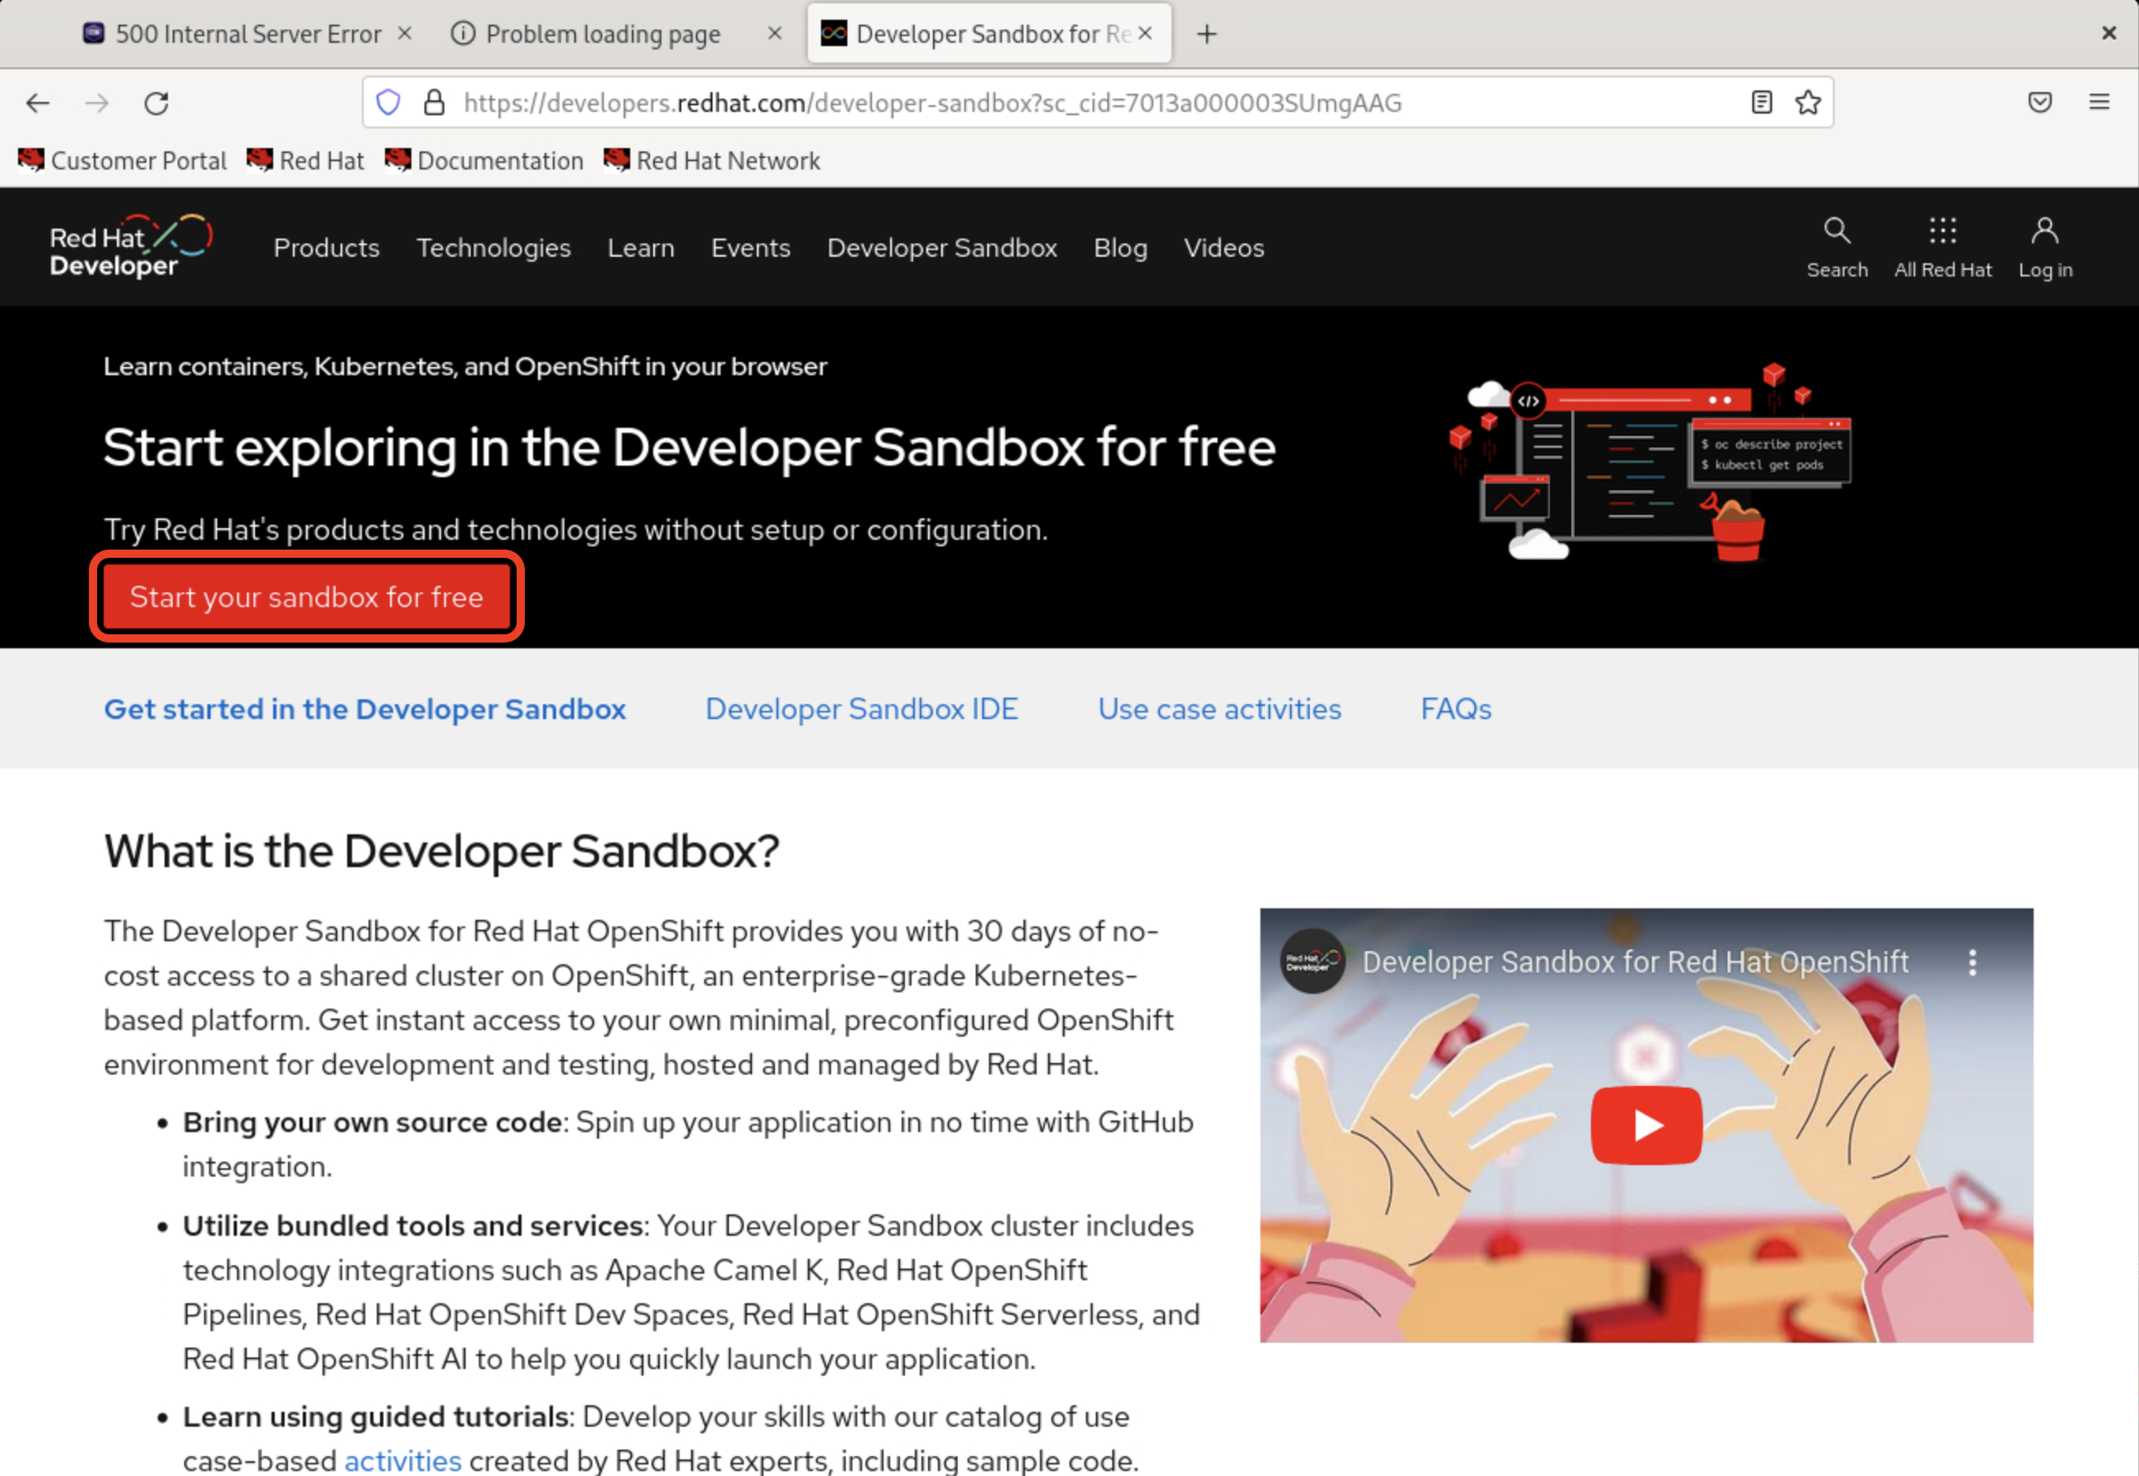Image resolution: width=2139 pixels, height=1476 pixels.
Task: Reload the page with the refresh icon
Action: pyautogui.click(x=156, y=103)
